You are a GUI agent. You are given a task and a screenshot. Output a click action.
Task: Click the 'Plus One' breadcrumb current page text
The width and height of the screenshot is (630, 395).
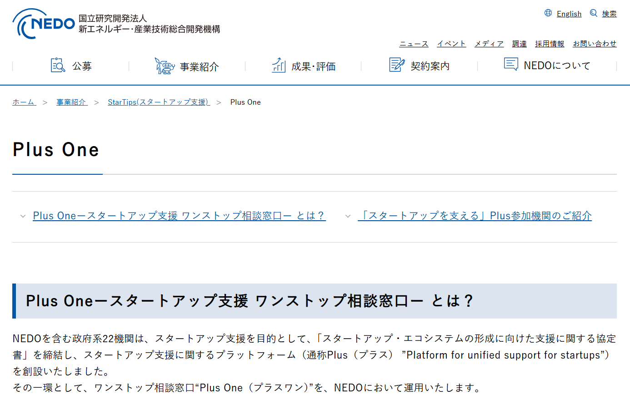pos(245,102)
